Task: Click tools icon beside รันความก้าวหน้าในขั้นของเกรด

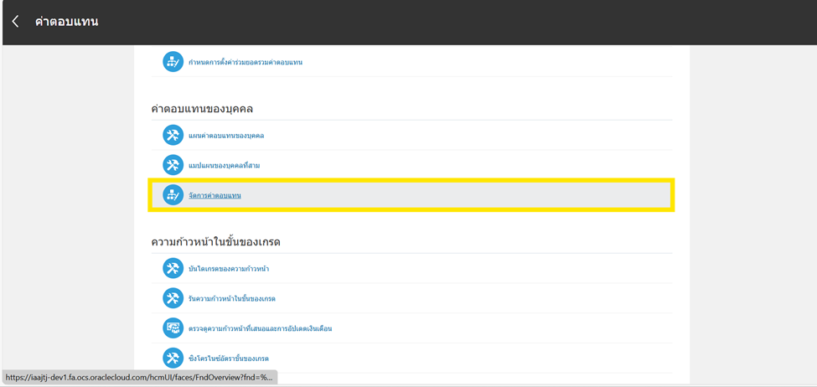Action: [x=173, y=298]
